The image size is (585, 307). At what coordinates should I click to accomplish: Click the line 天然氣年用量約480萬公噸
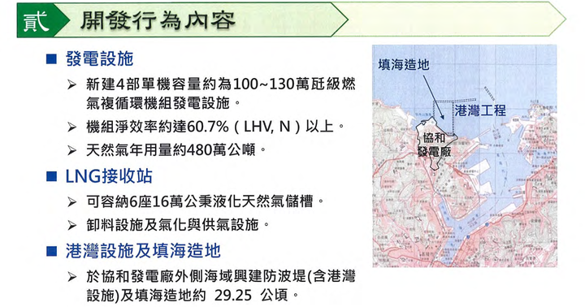(x=176, y=150)
